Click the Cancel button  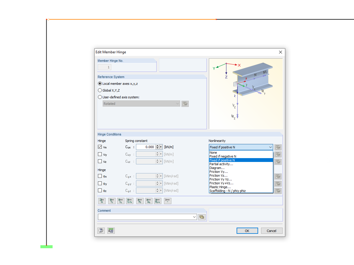(x=271, y=231)
